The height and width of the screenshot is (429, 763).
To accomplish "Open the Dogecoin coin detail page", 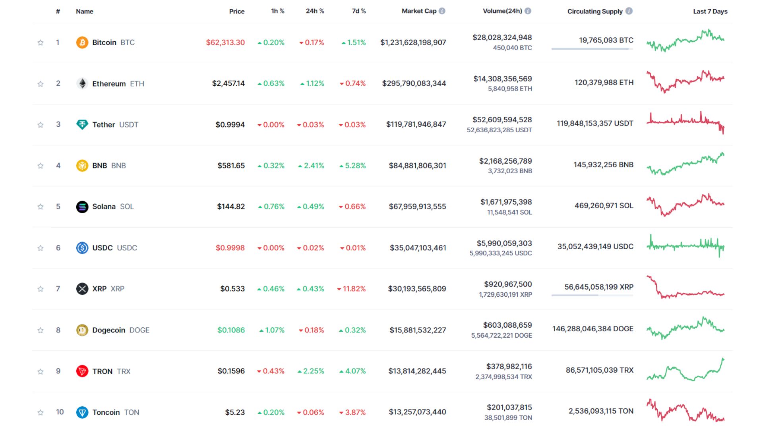I will (x=109, y=330).
